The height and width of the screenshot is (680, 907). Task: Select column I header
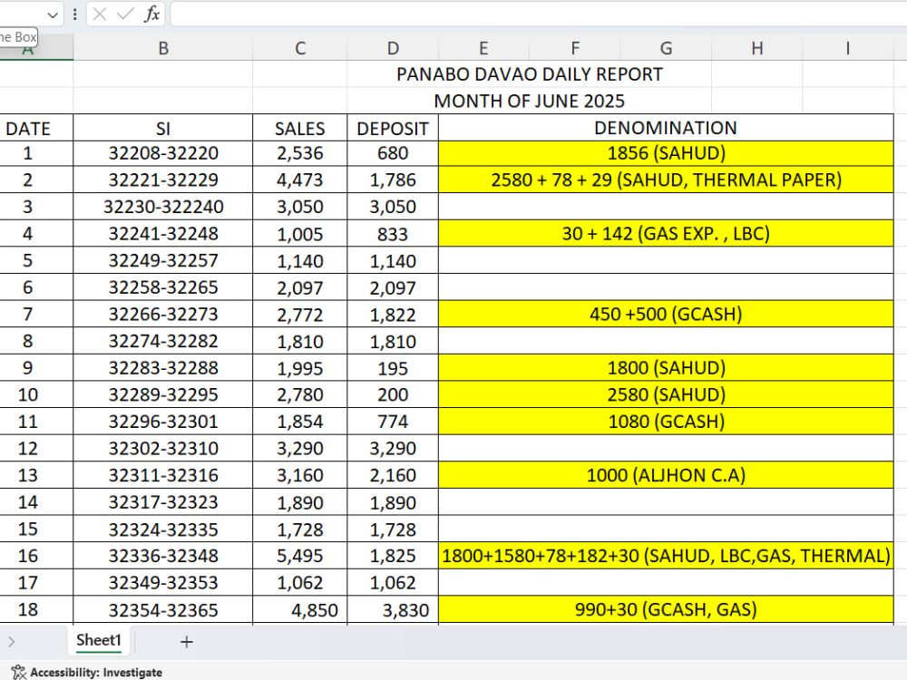point(847,48)
